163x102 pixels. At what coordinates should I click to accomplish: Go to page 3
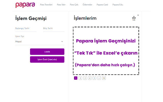coord(85,78)
